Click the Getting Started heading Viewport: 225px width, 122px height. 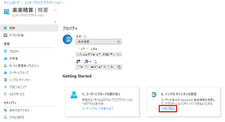[77, 76]
